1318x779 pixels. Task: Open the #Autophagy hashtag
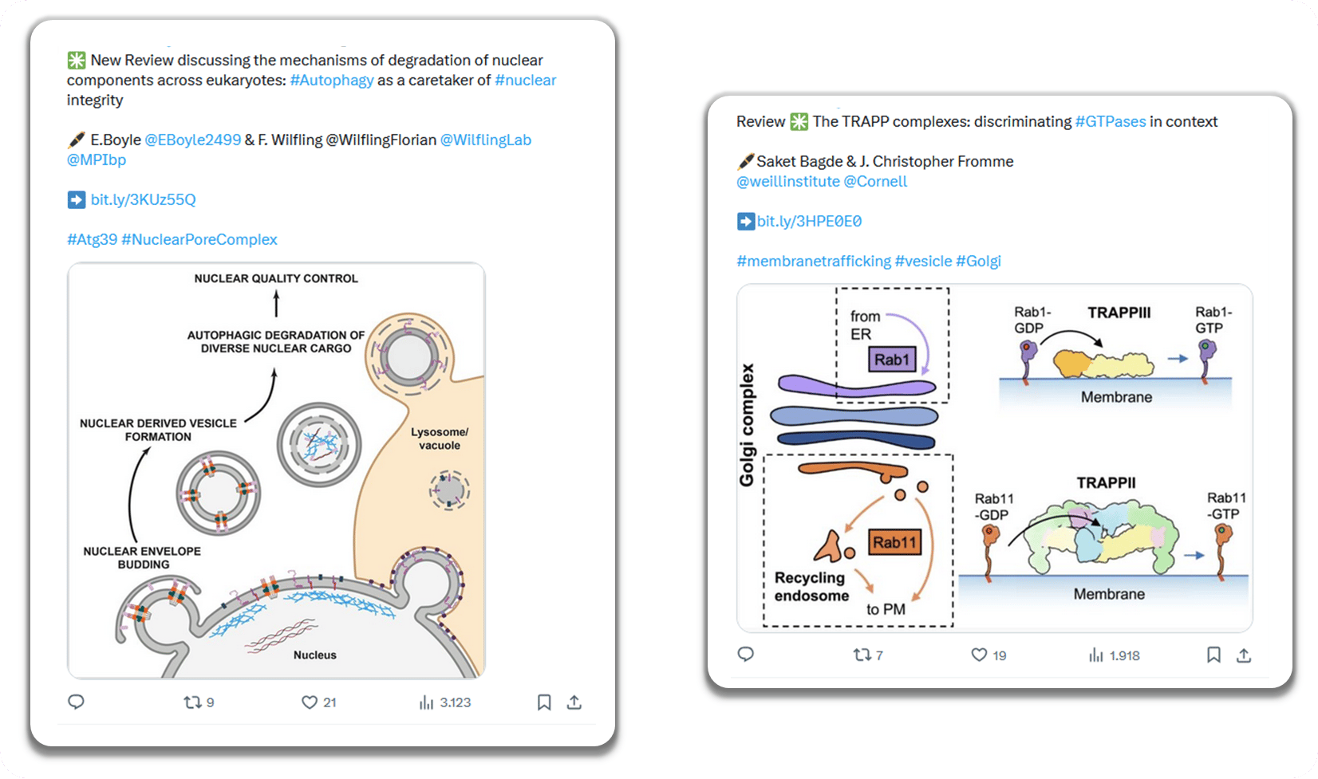pos(332,81)
